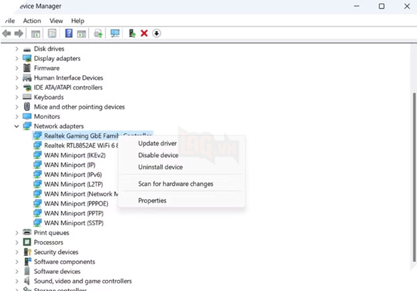Click the print/update hardware toolbar icon
The image size is (417, 291).
coord(98,34)
